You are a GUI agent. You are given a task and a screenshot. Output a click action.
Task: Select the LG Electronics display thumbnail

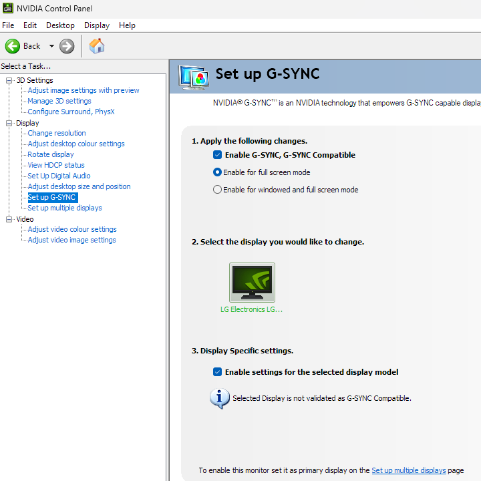(252, 283)
